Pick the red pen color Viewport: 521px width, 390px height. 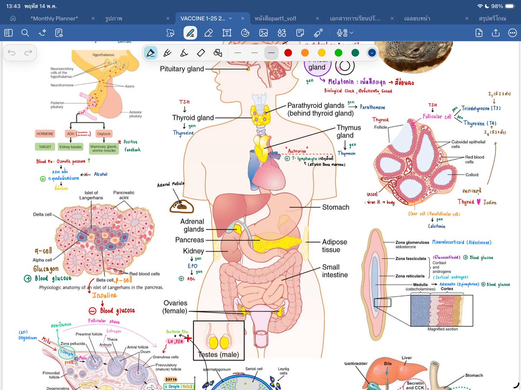pos(288,53)
